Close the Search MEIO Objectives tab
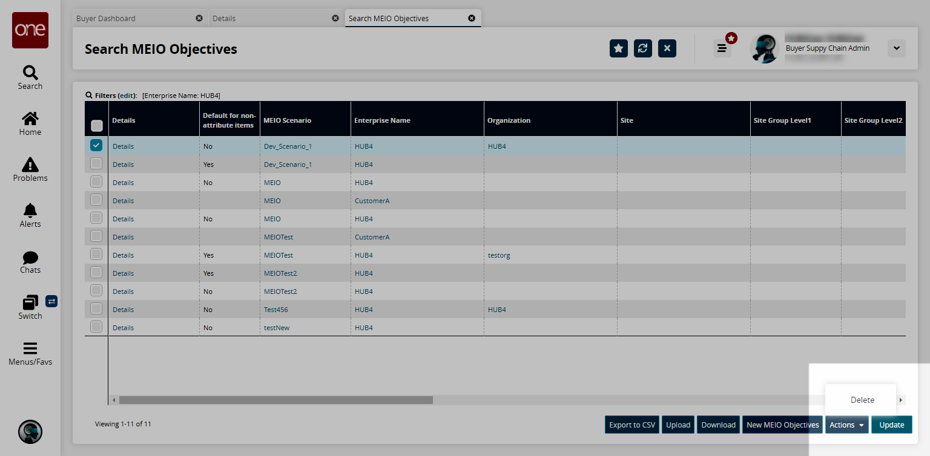Viewport: 930px width, 456px height. click(x=472, y=18)
